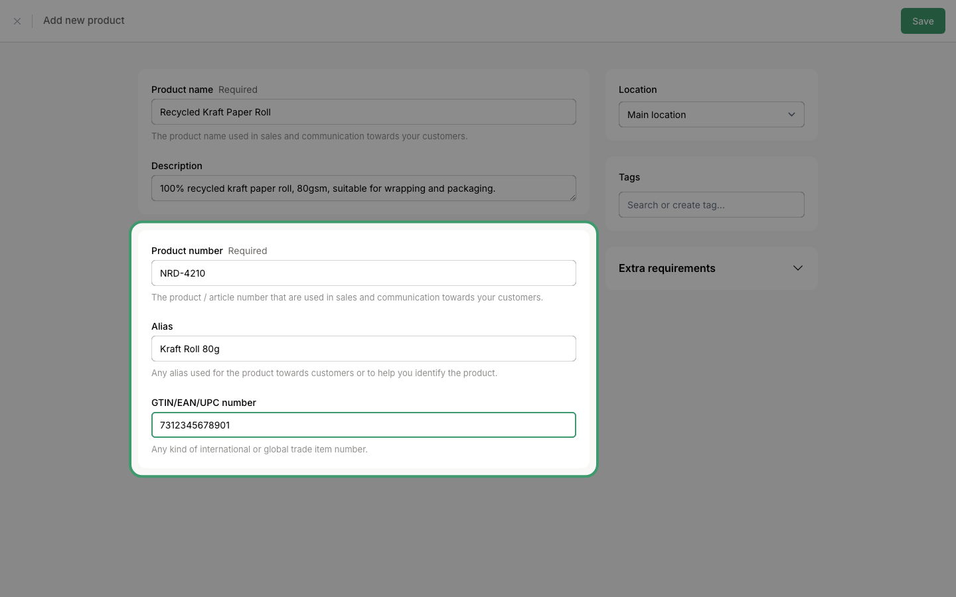Click the Location dropdown arrow

[791, 115]
